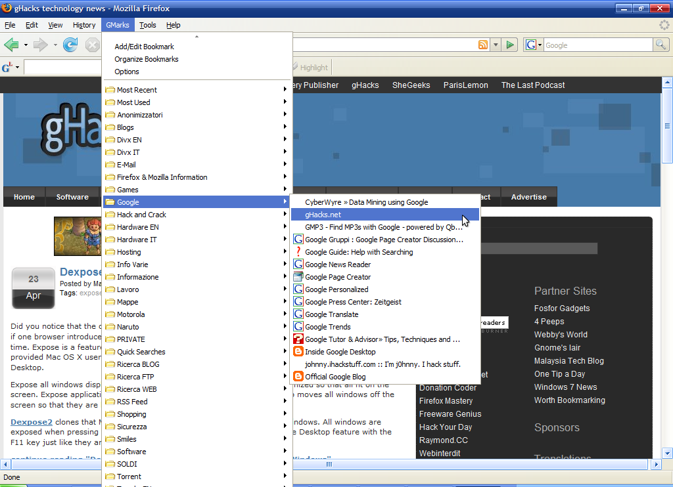The height and width of the screenshot is (487, 673).
Task: Click the Home navigation tab
Action: tap(24, 197)
